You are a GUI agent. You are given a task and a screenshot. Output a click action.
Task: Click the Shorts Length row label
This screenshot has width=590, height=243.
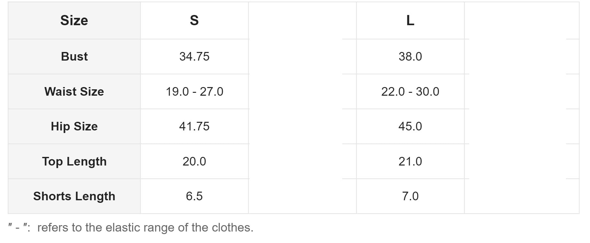click(74, 196)
